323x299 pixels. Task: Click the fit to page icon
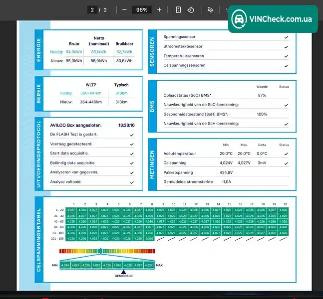coord(178,9)
